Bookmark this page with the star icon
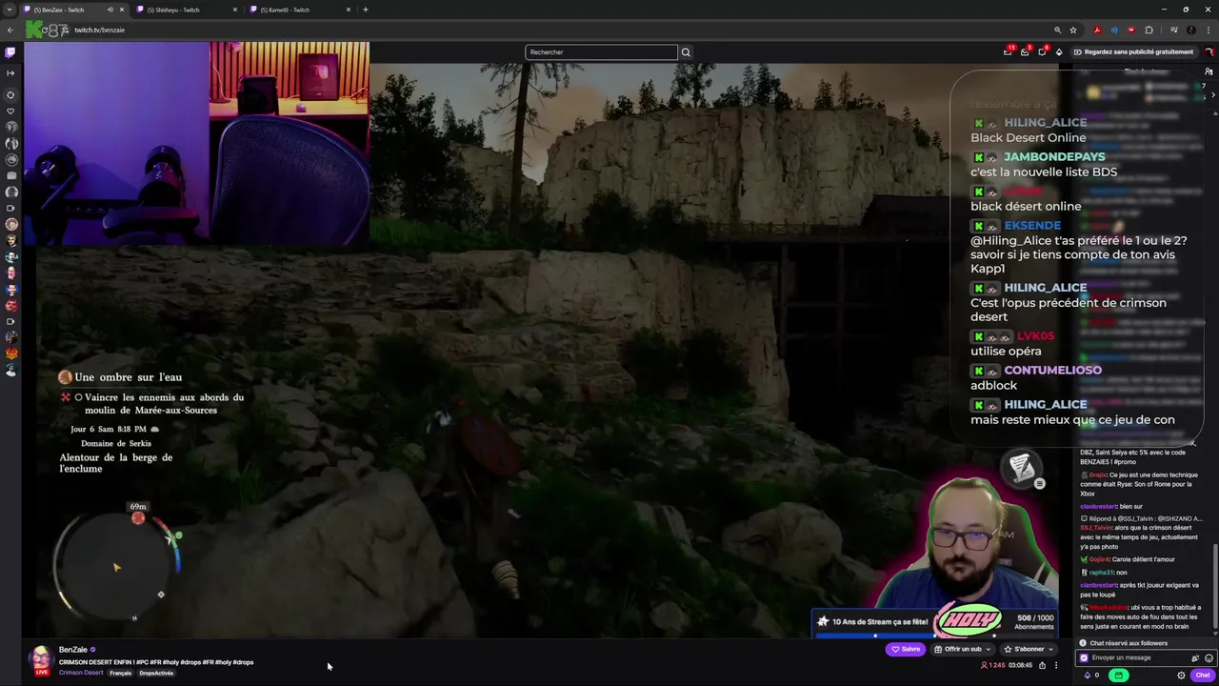This screenshot has height=686, width=1219. (1073, 30)
